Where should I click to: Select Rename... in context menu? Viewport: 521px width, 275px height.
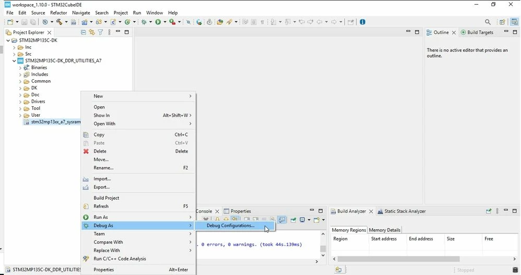click(138, 168)
